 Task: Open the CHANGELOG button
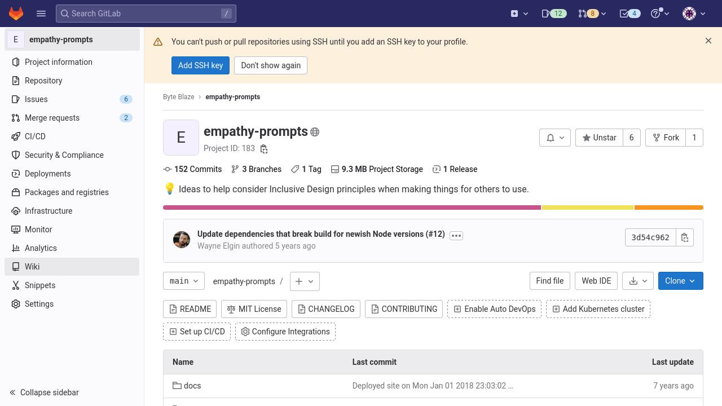coord(326,309)
